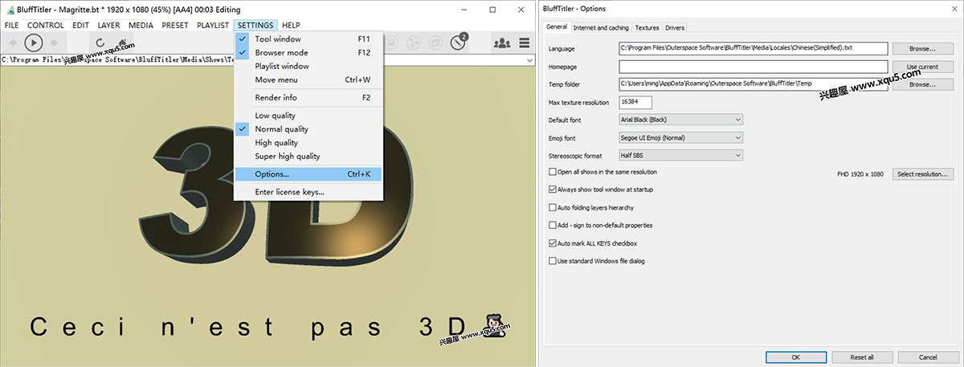Switch to the Textures tab
Viewport: 964px width, 367px height.
[x=647, y=27]
